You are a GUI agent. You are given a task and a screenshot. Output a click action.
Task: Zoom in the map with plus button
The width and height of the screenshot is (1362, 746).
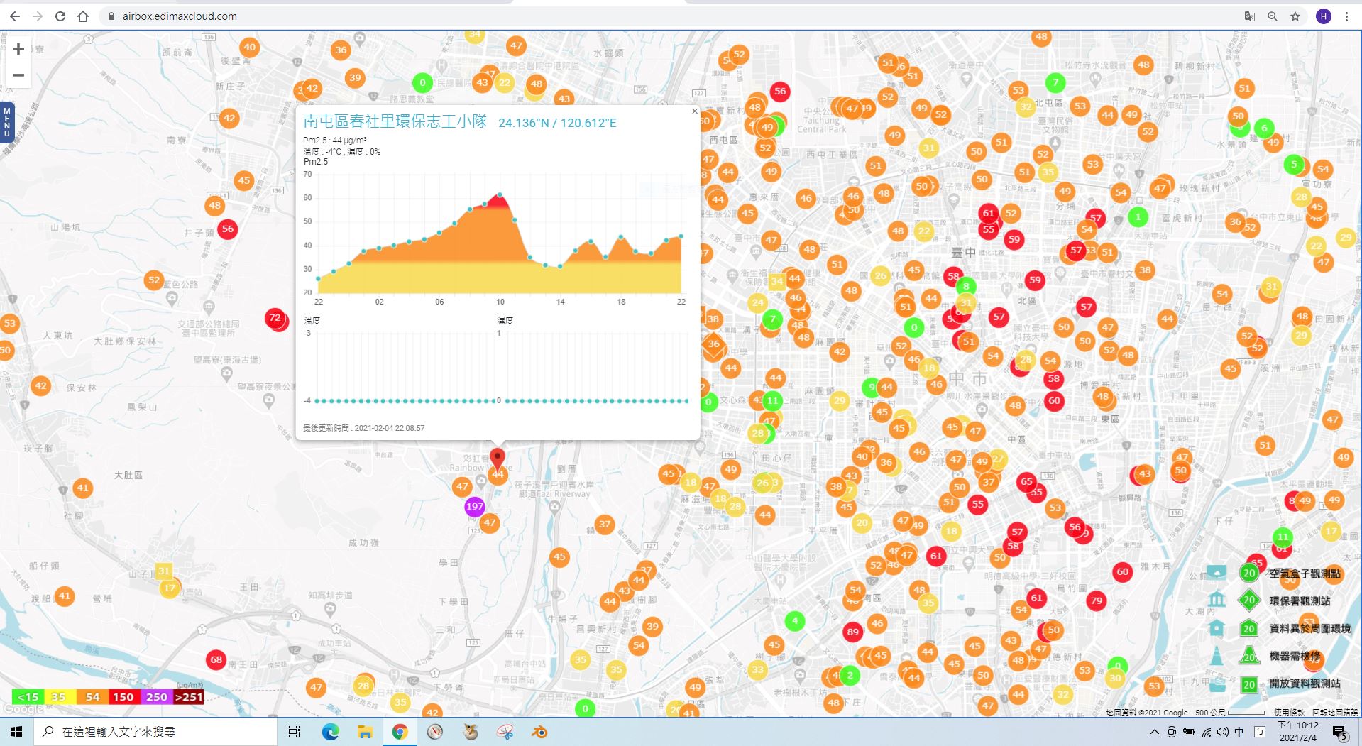pos(18,49)
